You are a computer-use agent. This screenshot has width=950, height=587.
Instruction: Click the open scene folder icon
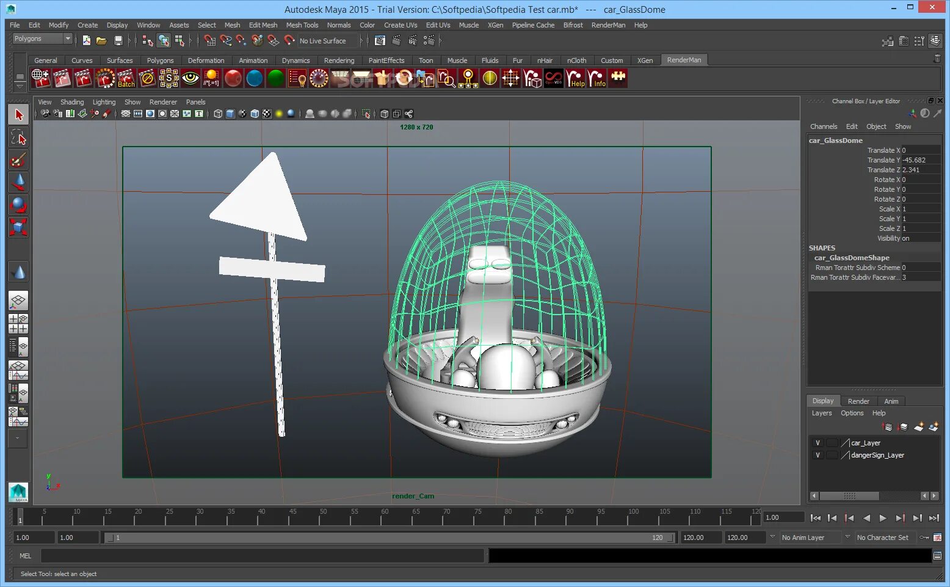(x=101, y=41)
